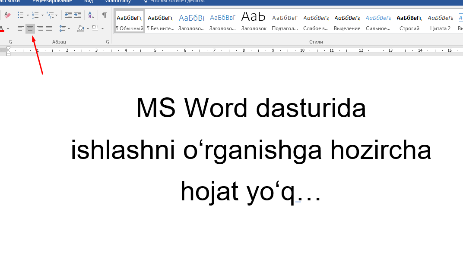463x265 pixels.
Task: Apply the 'Подзагол...' style
Action: pyautogui.click(x=285, y=22)
